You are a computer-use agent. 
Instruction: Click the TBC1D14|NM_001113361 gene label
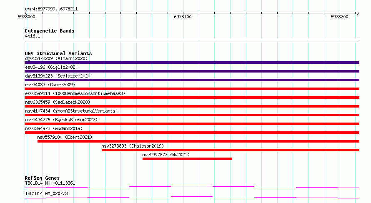click(x=50, y=183)
